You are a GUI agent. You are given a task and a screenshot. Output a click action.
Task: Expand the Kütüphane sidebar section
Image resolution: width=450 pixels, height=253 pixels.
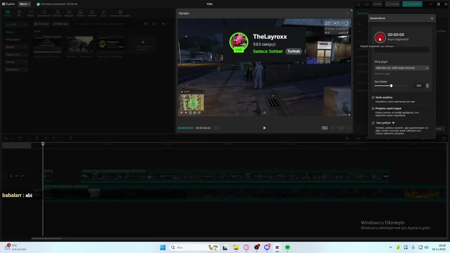[16, 70]
